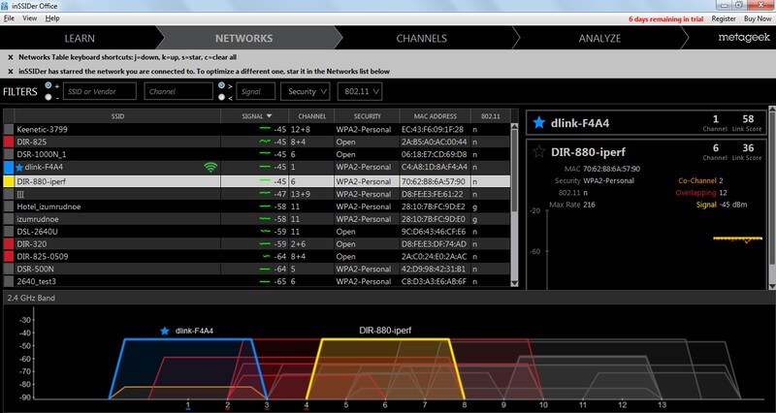Open the 802.11 filter dropdown
The width and height of the screenshot is (776, 413).
[x=360, y=91]
